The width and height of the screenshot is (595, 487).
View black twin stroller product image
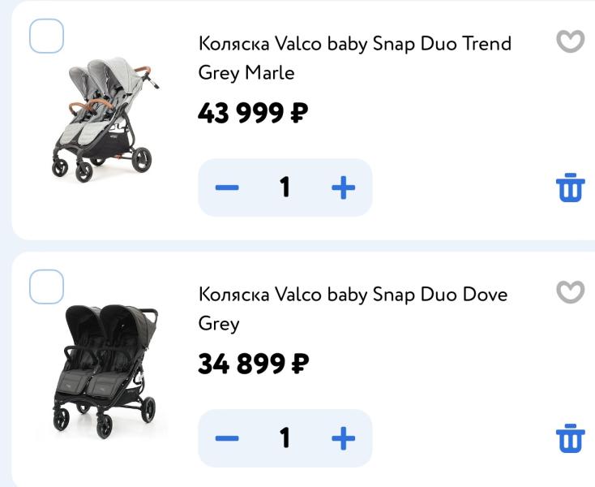click(x=105, y=371)
